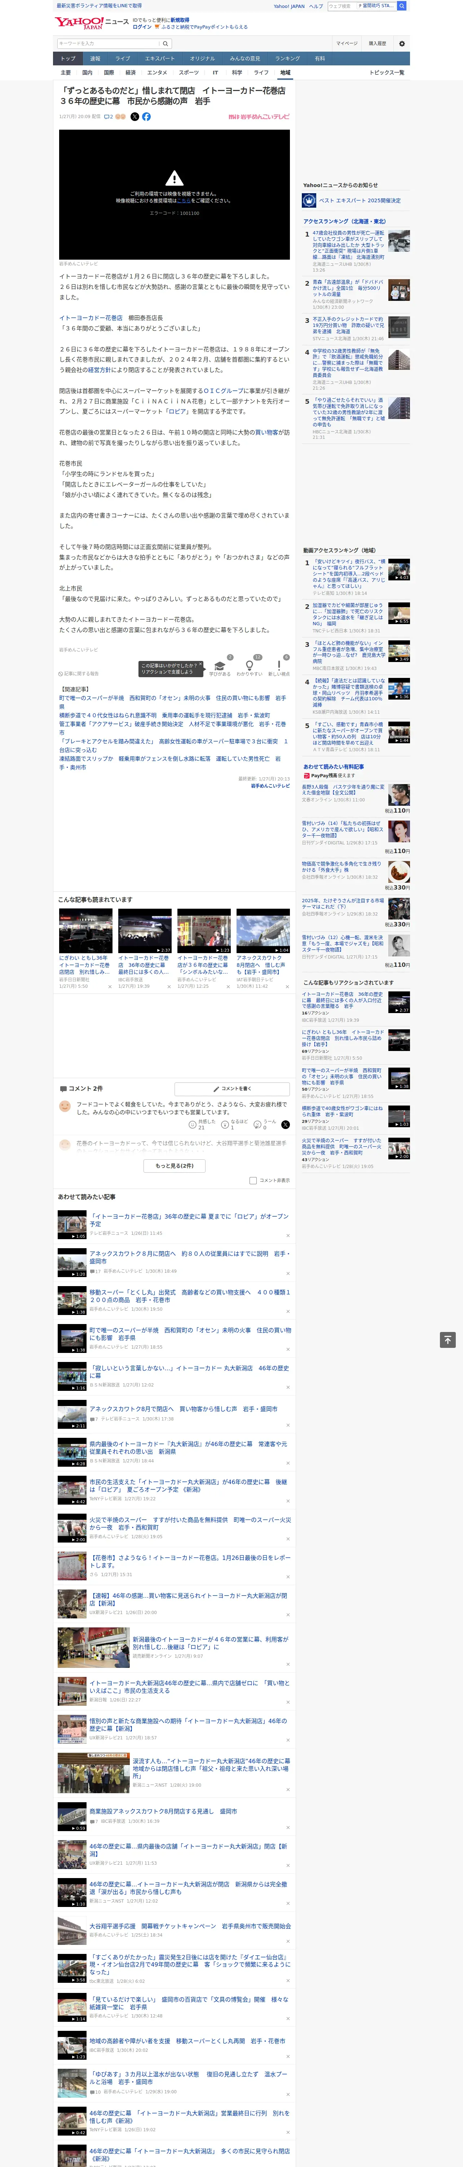This screenshot has height=2167, width=463.
Task: Click the magnifier icon beside the keyword field
Action: click(166, 43)
